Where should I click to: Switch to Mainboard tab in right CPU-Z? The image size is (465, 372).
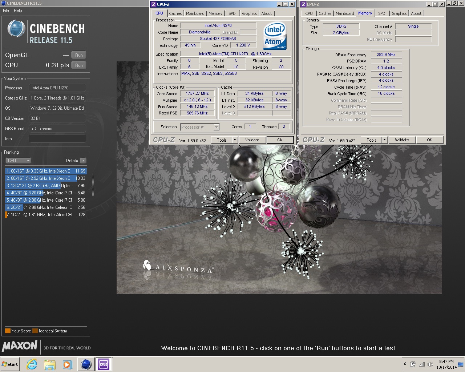pyautogui.click(x=345, y=13)
